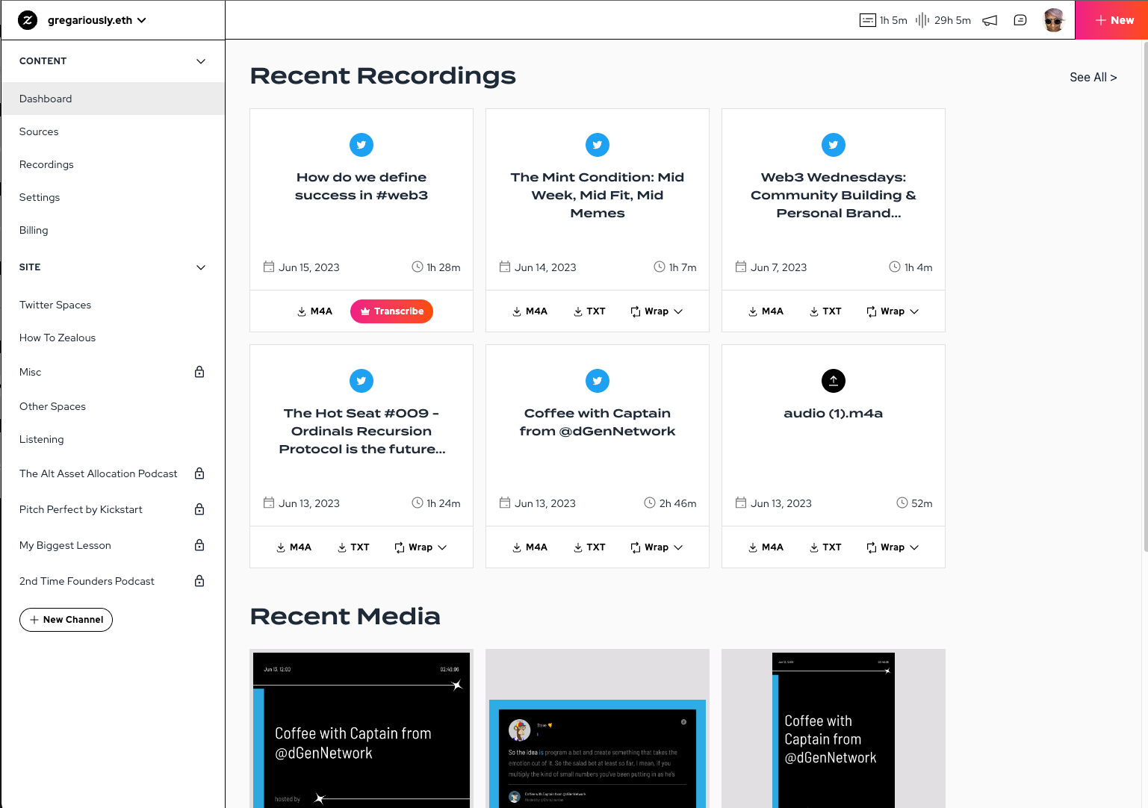This screenshot has width=1148, height=808.
Task: Open Wrap dropdown on Web3 Wednesdays card
Action: [x=893, y=311]
